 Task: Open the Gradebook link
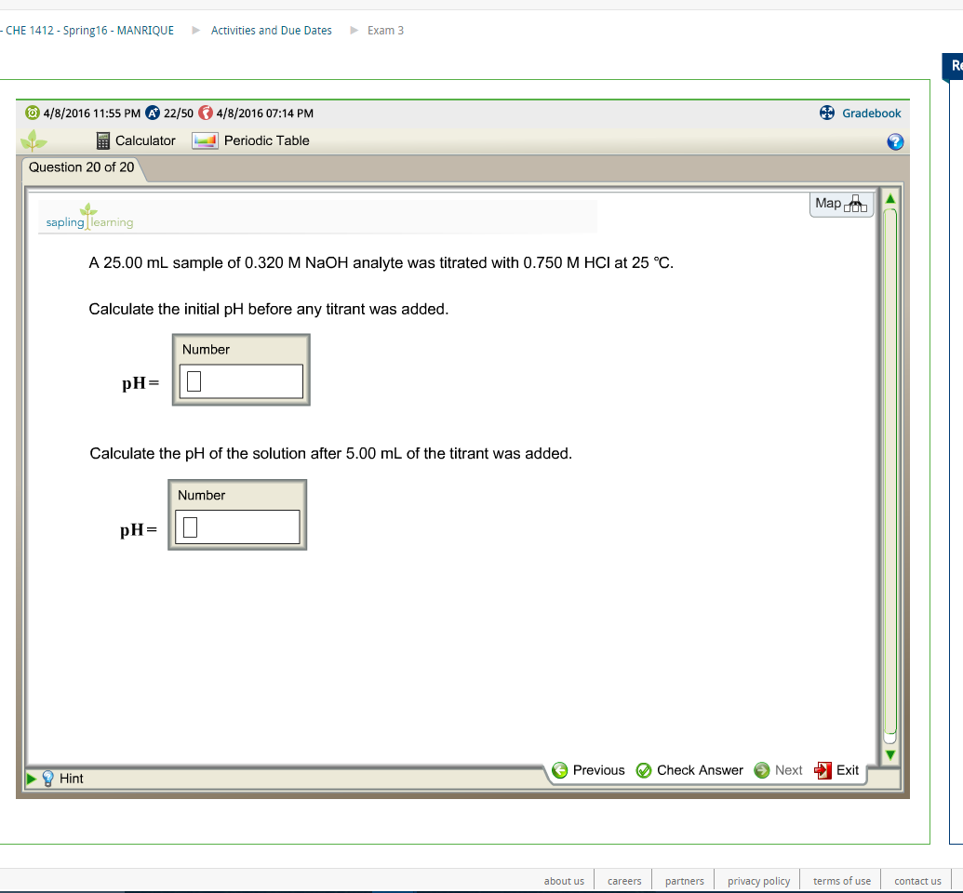click(872, 113)
